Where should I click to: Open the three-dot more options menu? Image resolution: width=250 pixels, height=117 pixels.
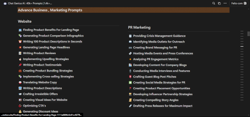(225, 3)
